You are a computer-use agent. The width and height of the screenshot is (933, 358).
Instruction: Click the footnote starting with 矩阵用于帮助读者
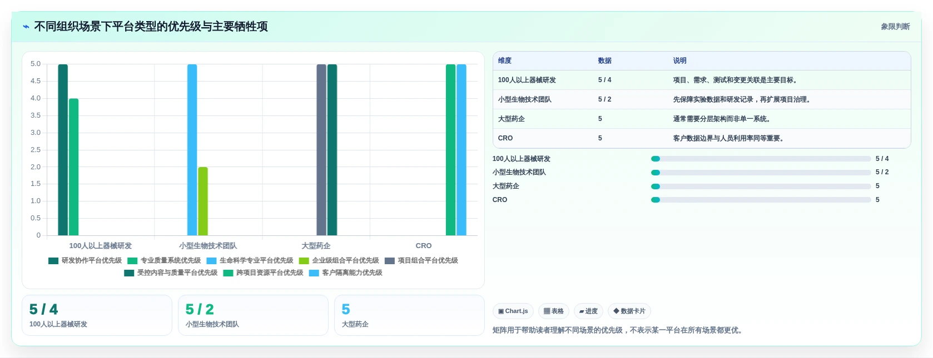618,330
